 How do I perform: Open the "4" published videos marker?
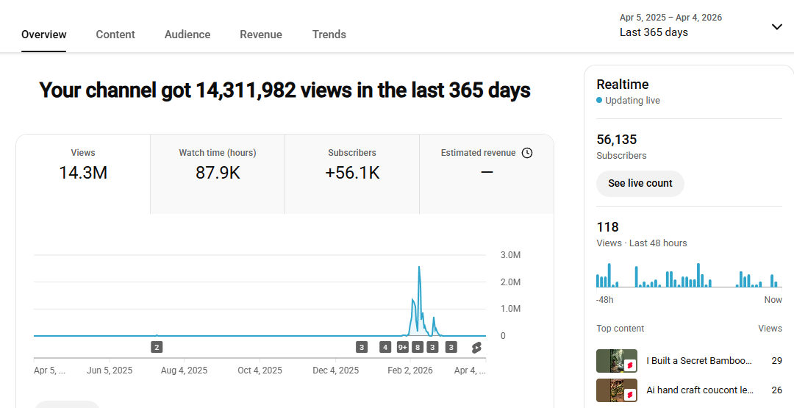tap(385, 347)
